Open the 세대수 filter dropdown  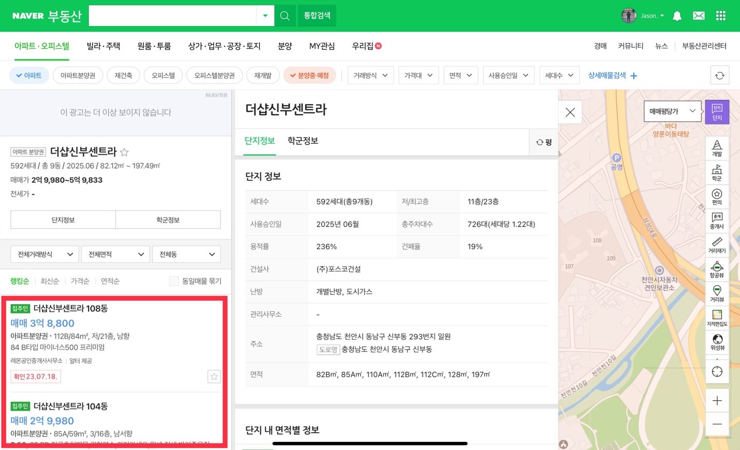point(559,76)
